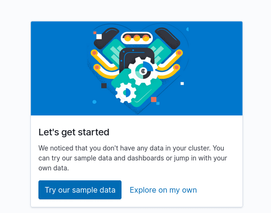
Task: Click the white pill with three orange lights
Action: (x=137, y=38)
